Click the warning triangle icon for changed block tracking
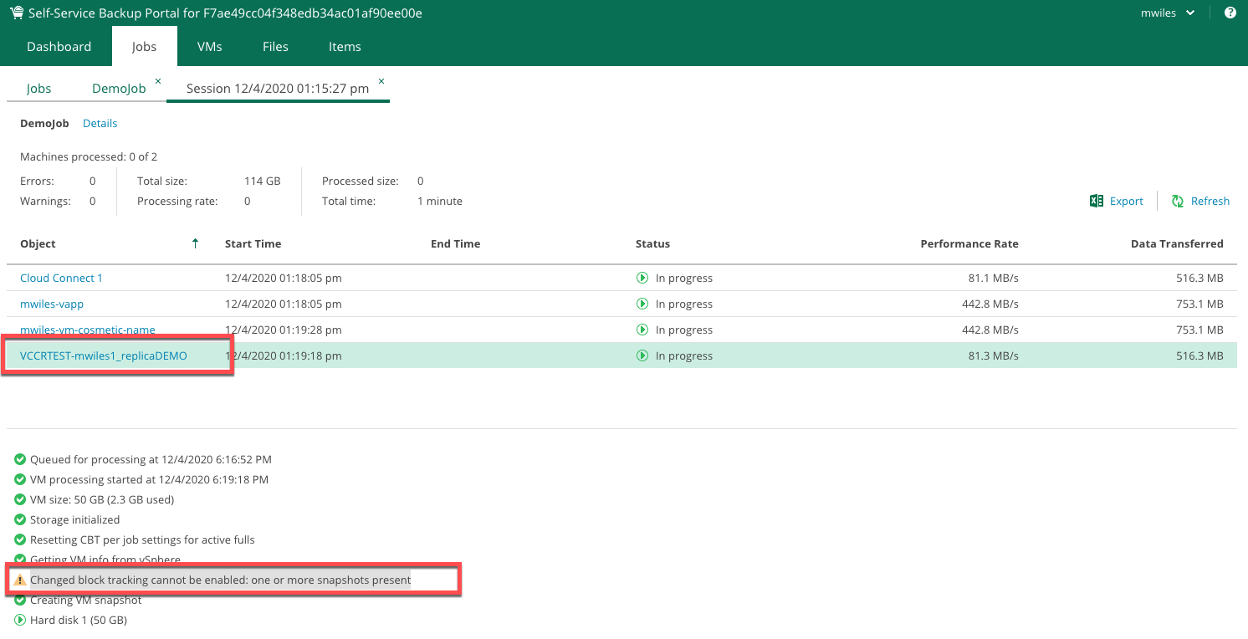1248x639 pixels. click(x=20, y=580)
